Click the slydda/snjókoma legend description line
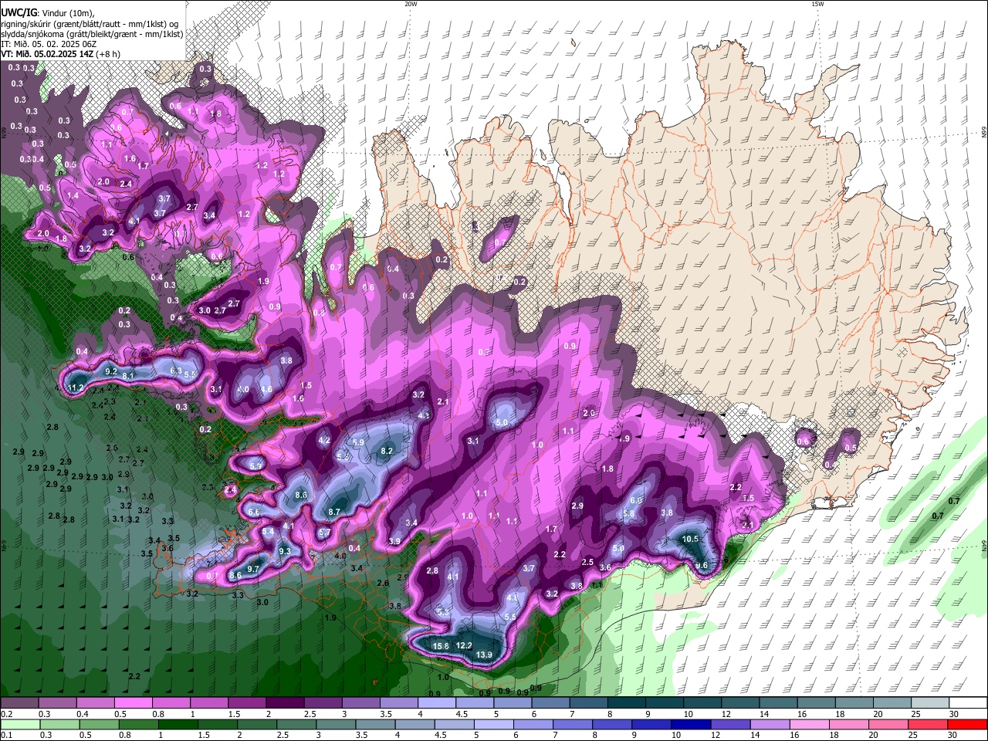 point(92,33)
